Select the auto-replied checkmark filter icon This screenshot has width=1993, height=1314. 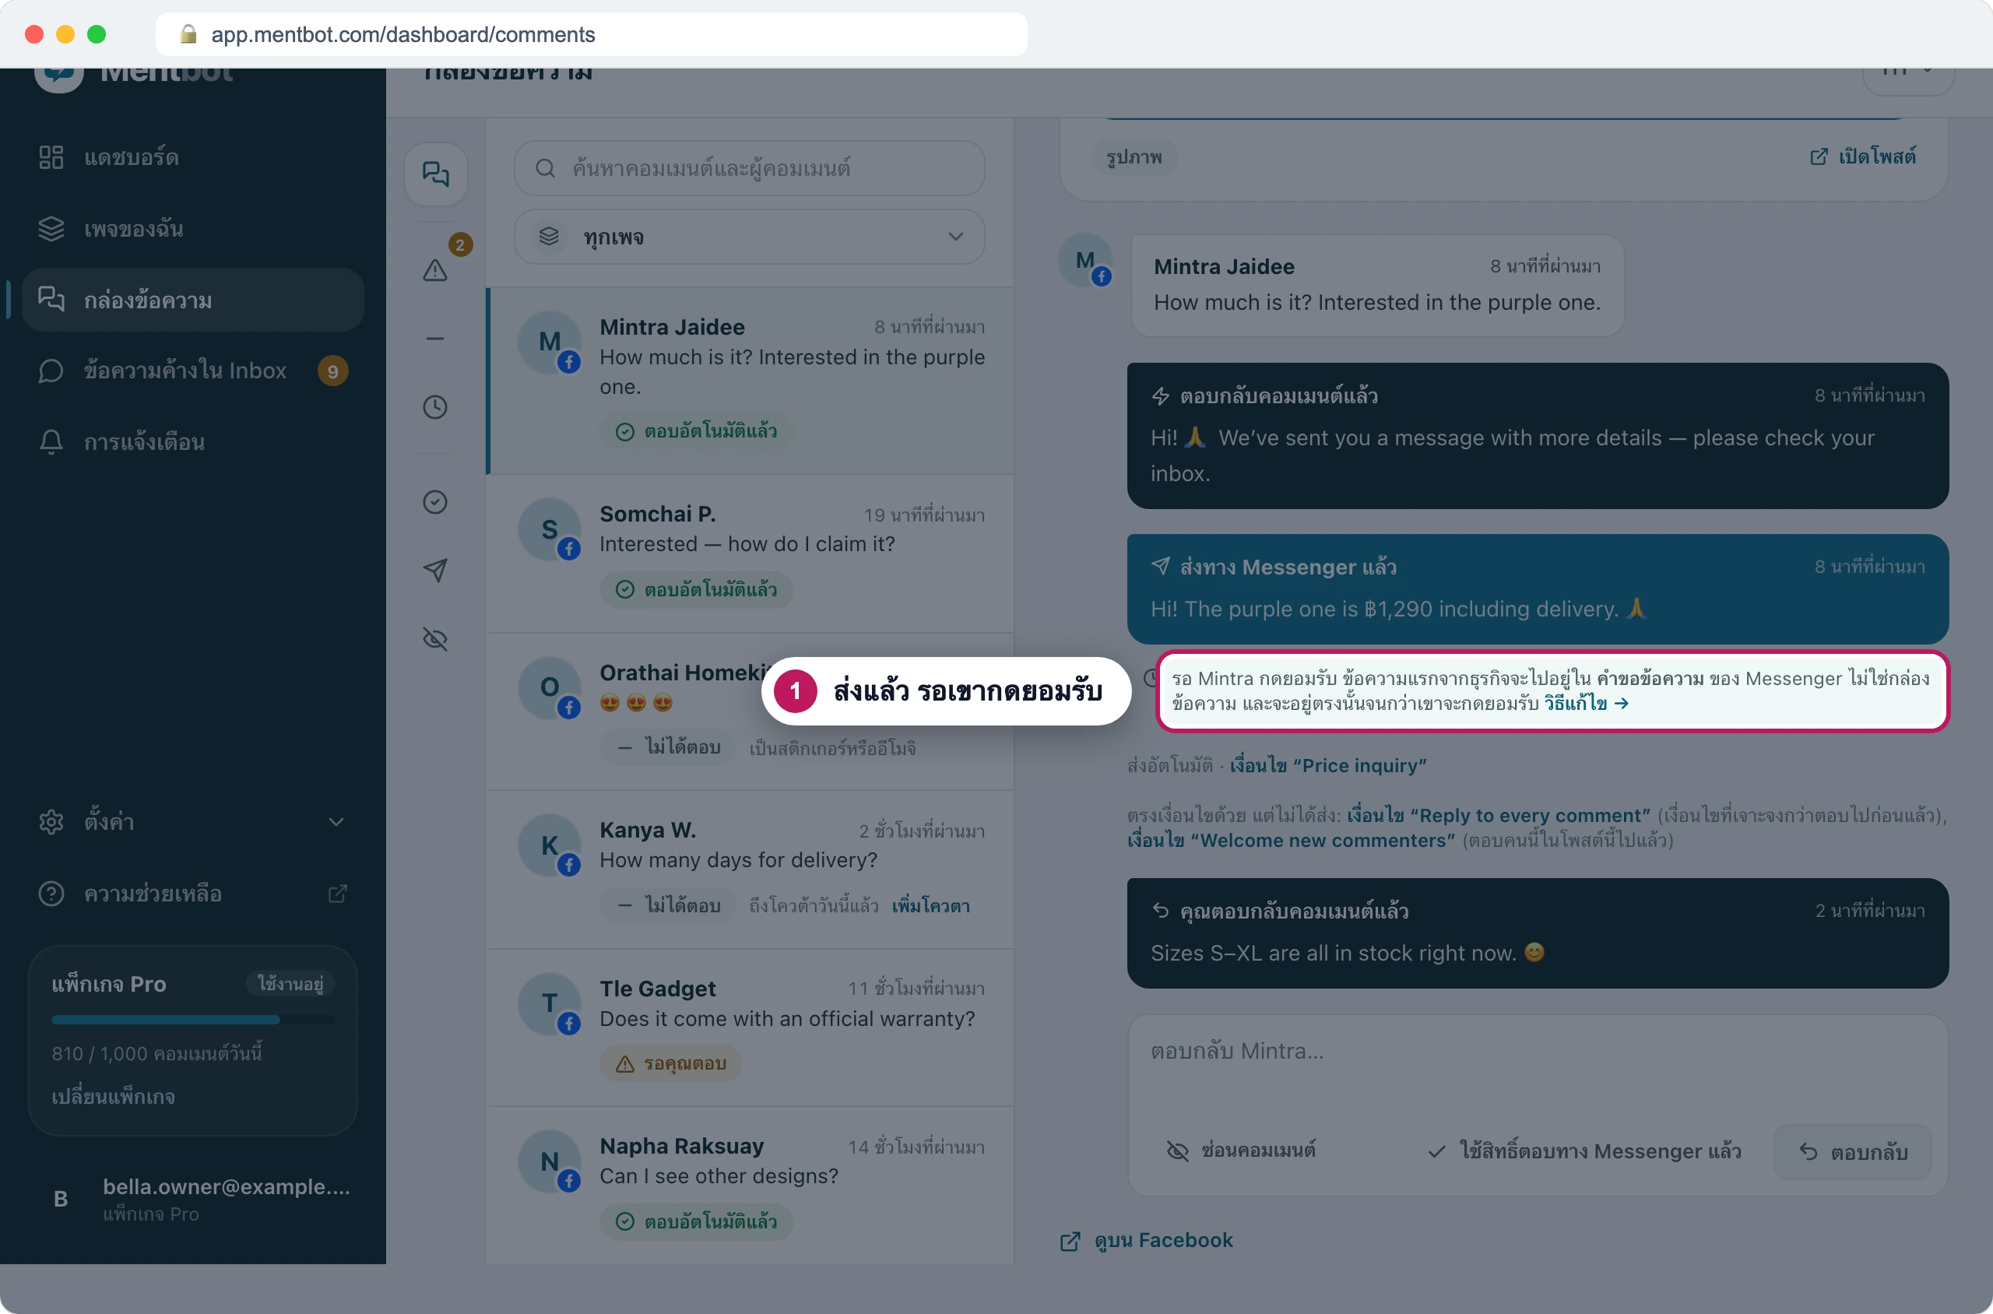(x=436, y=502)
